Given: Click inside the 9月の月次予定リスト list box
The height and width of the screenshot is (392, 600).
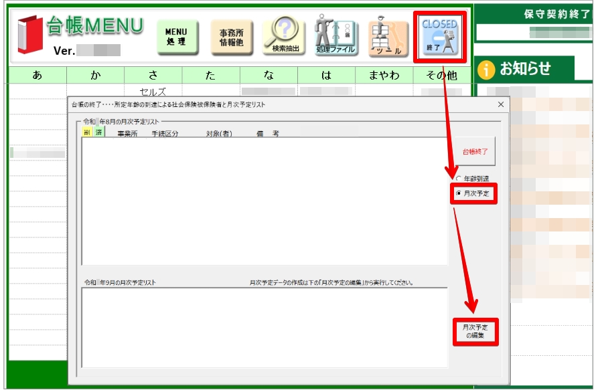Looking at the screenshot, I should tap(265, 328).
